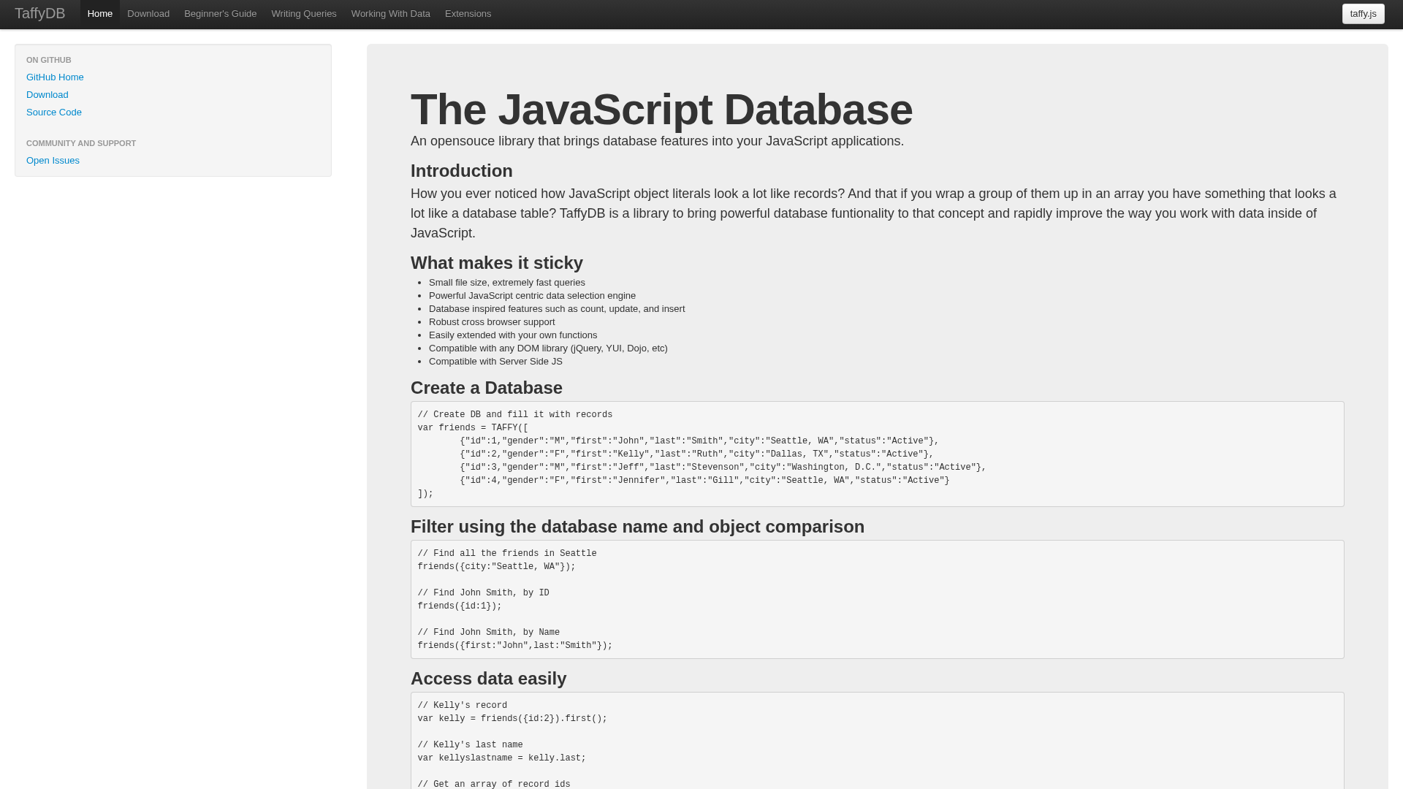Click the Create a Database code block

pos(877,454)
